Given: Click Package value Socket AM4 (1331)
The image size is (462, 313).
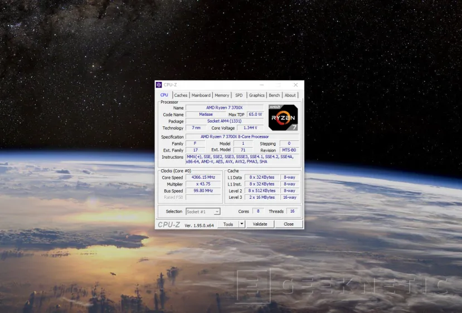Looking at the screenshot, I should pyautogui.click(x=225, y=121).
